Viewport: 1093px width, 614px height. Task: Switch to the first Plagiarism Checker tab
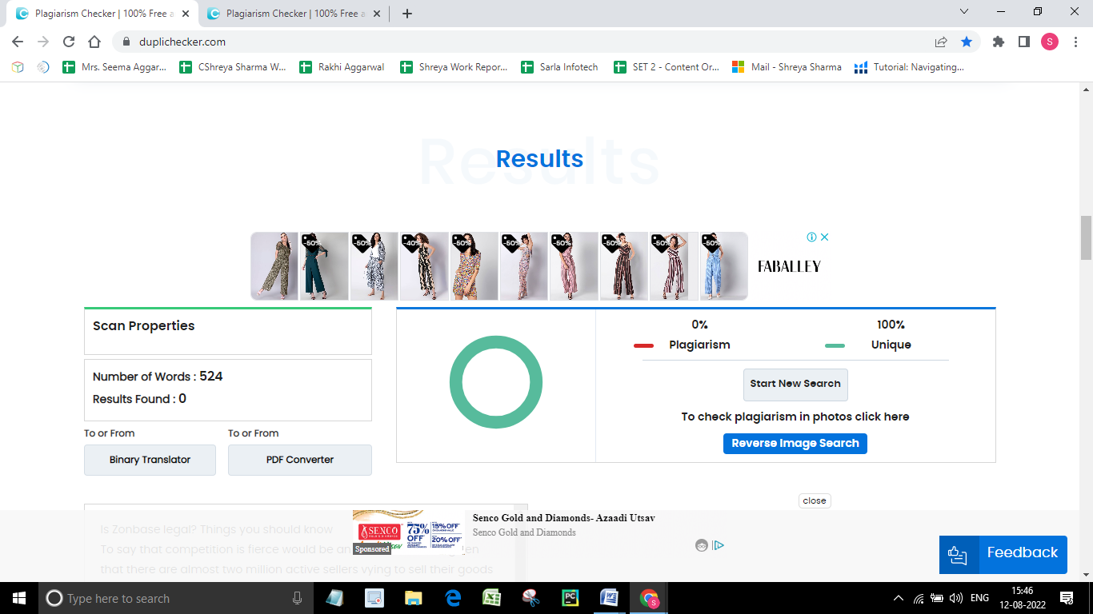point(102,14)
